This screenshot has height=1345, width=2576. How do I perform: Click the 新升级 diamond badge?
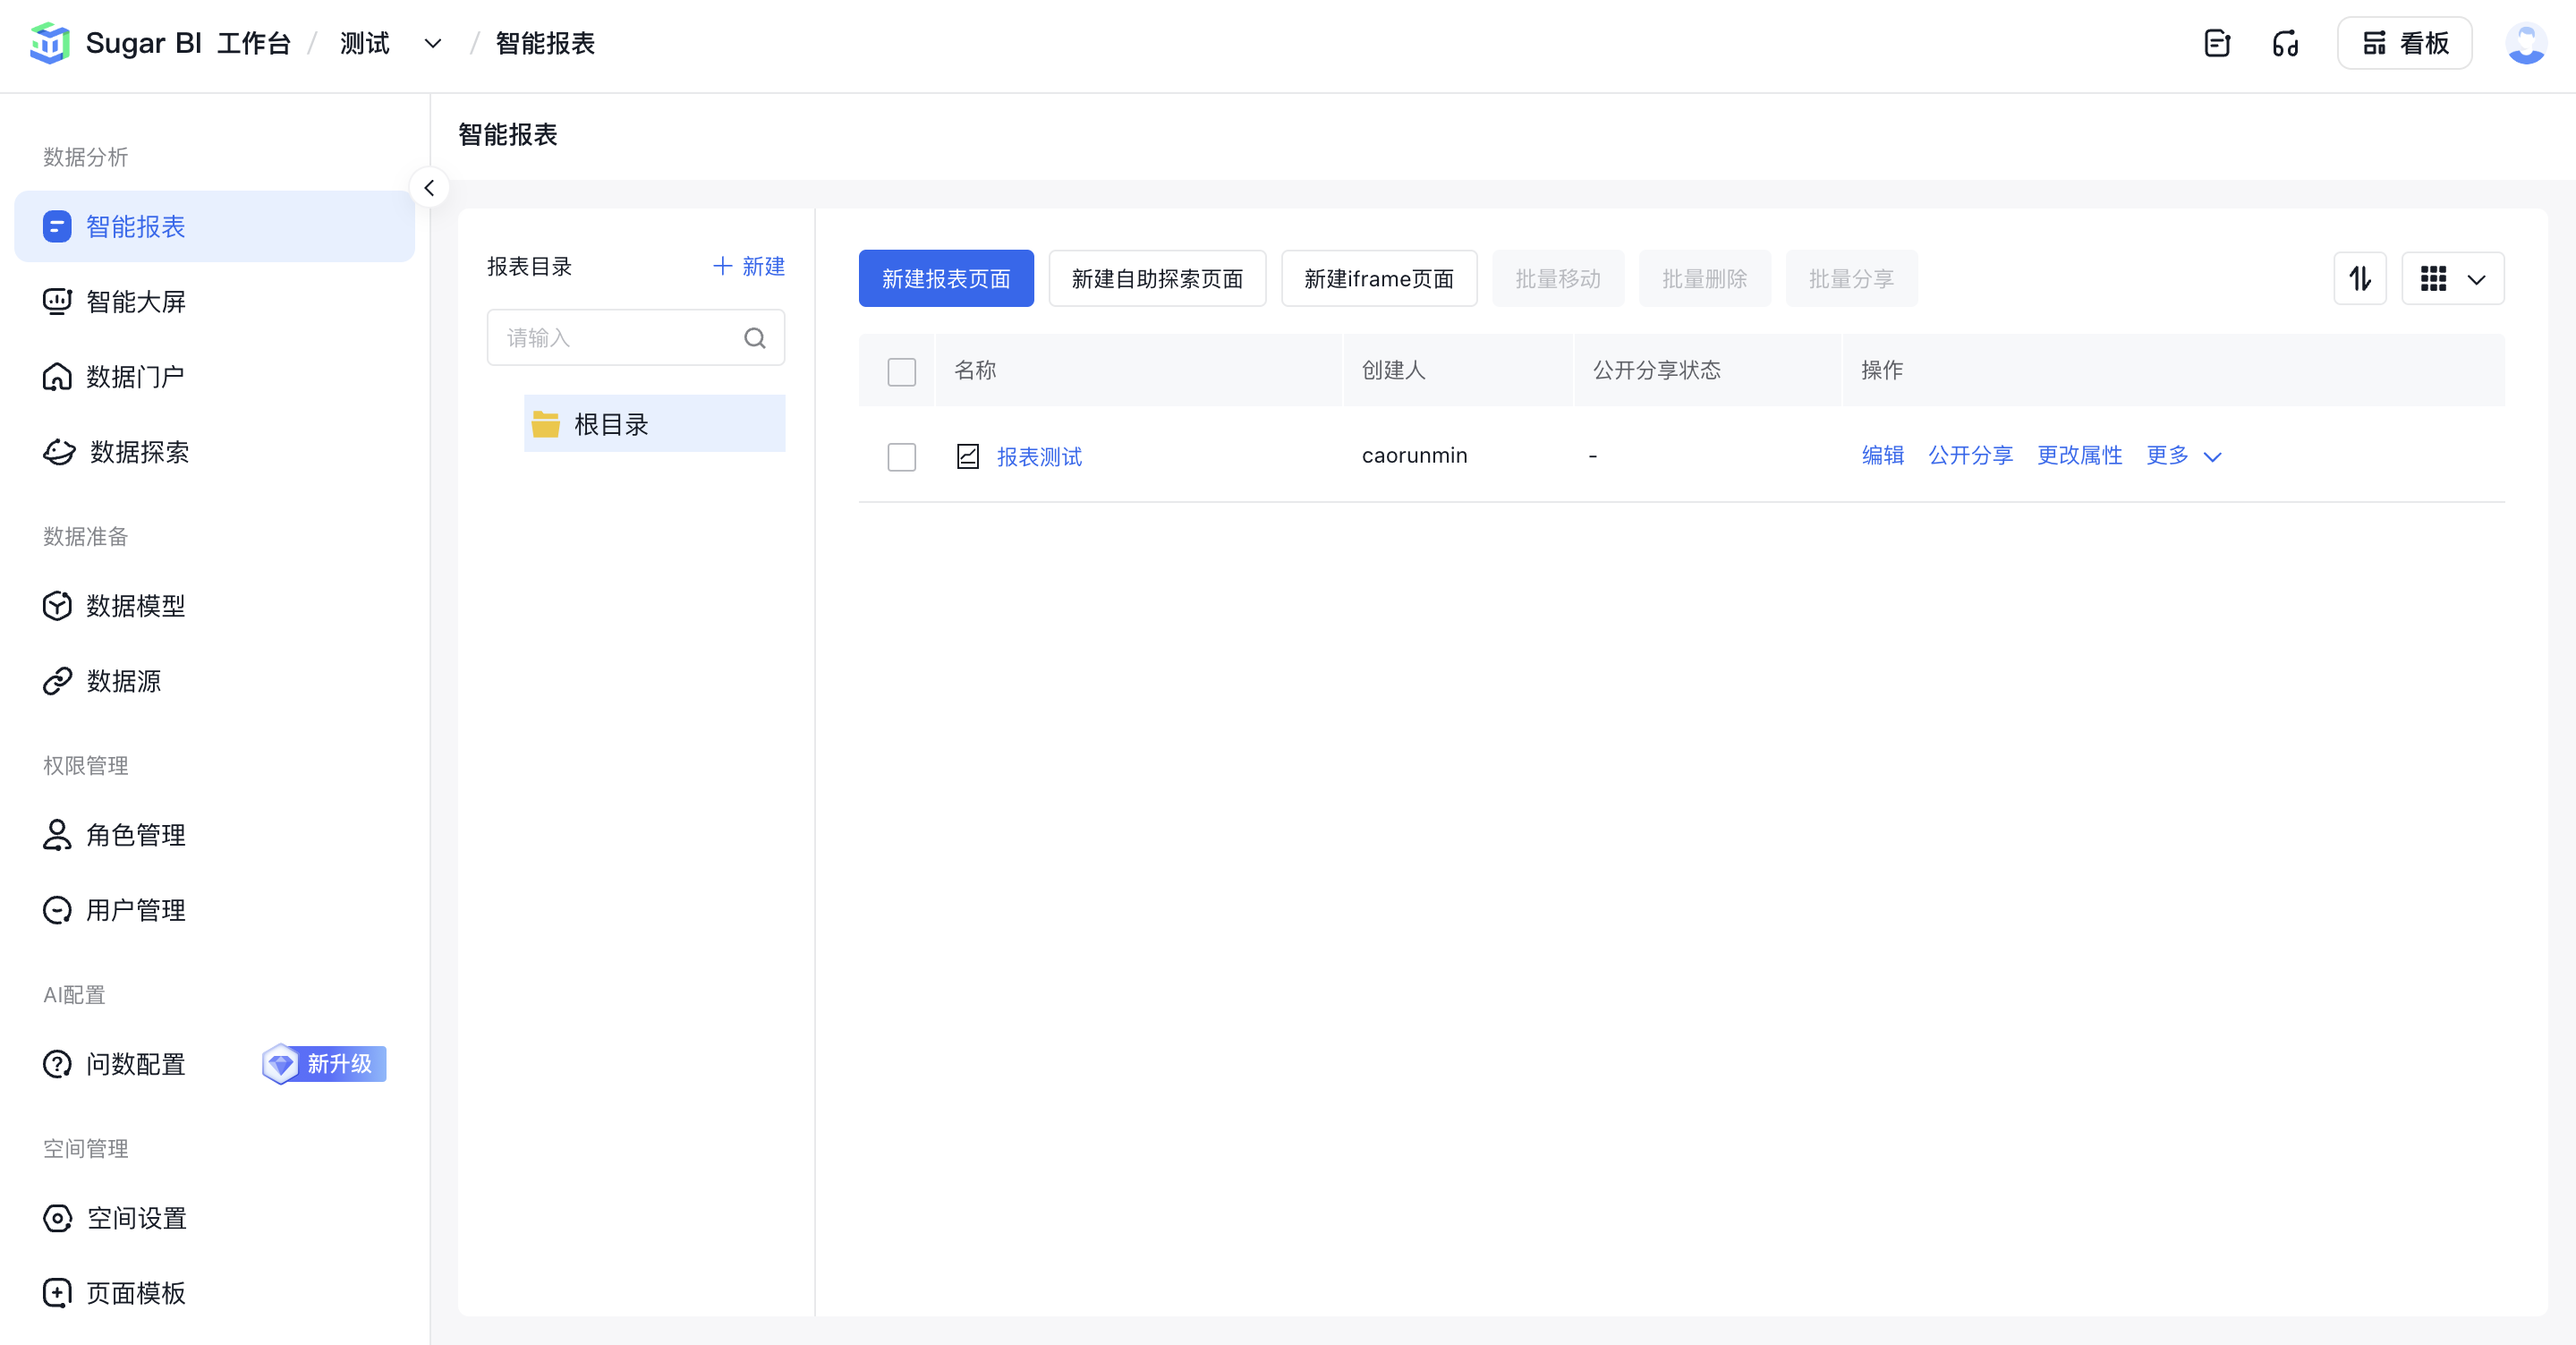pos(324,1064)
